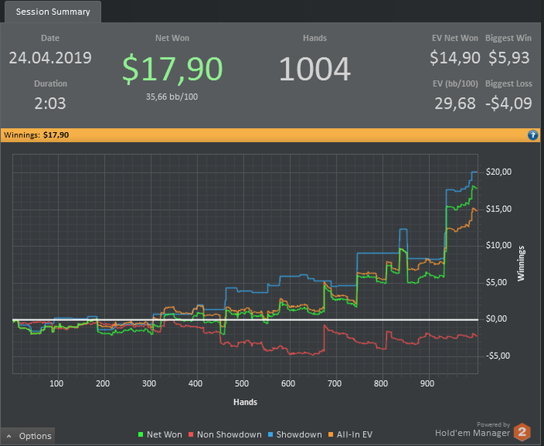544x446 pixels.
Task: Toggle the Net Won green legend swatch
Action: tap(141, 434)
